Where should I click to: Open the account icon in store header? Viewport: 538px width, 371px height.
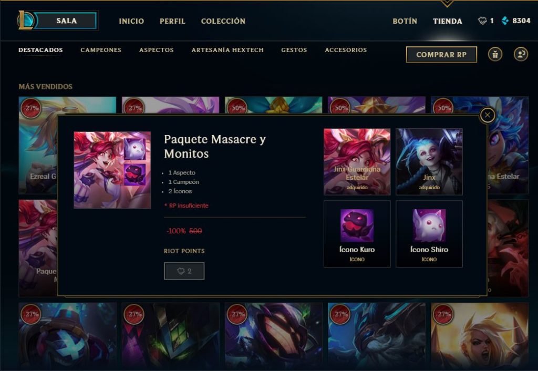[x=521, y=54]
